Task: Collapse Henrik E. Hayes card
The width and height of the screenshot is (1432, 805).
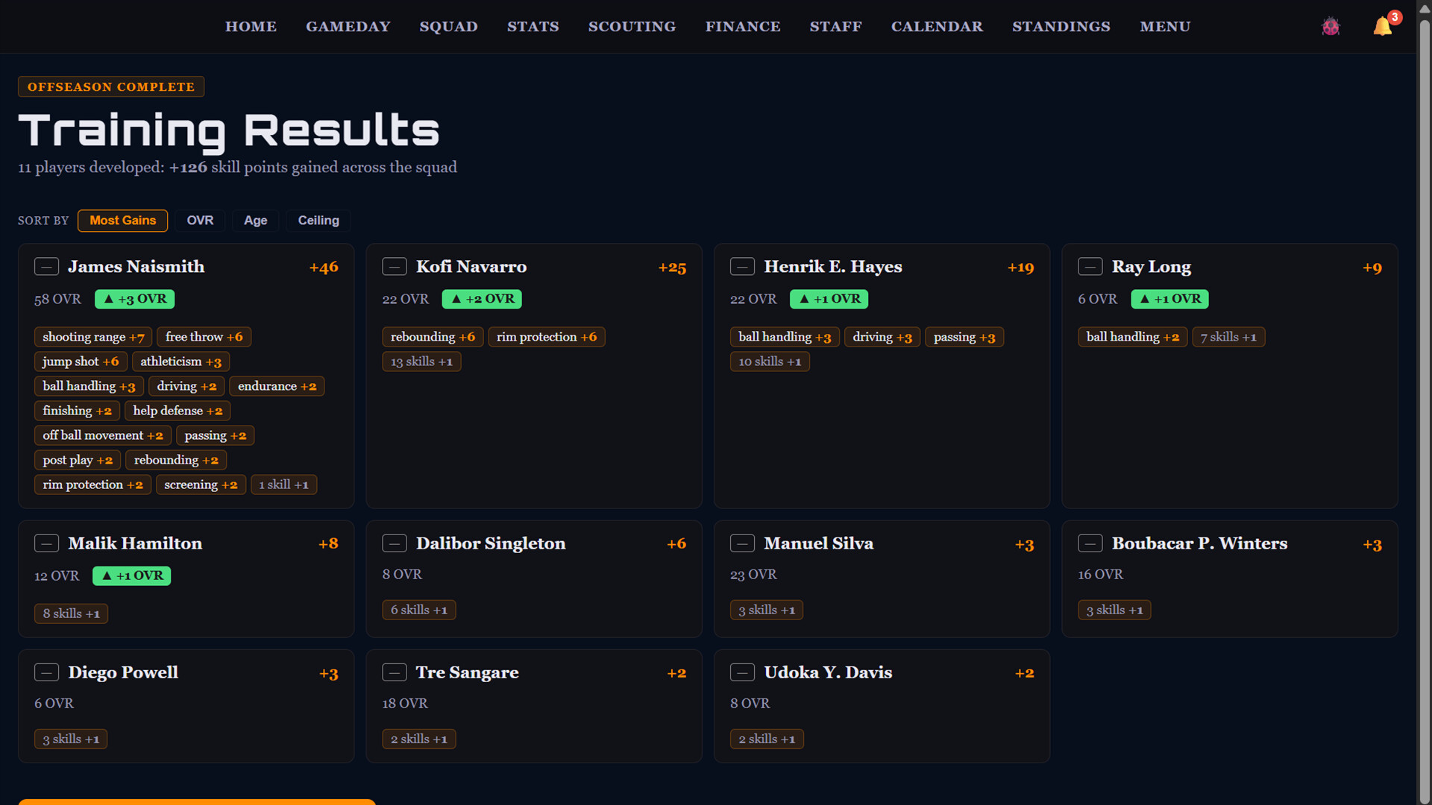Action: [x=742, y=266]
